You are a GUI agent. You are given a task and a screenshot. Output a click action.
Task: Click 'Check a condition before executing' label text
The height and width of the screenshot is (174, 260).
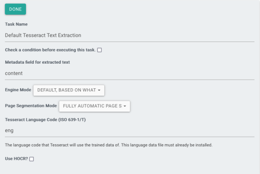pos(50,50)
